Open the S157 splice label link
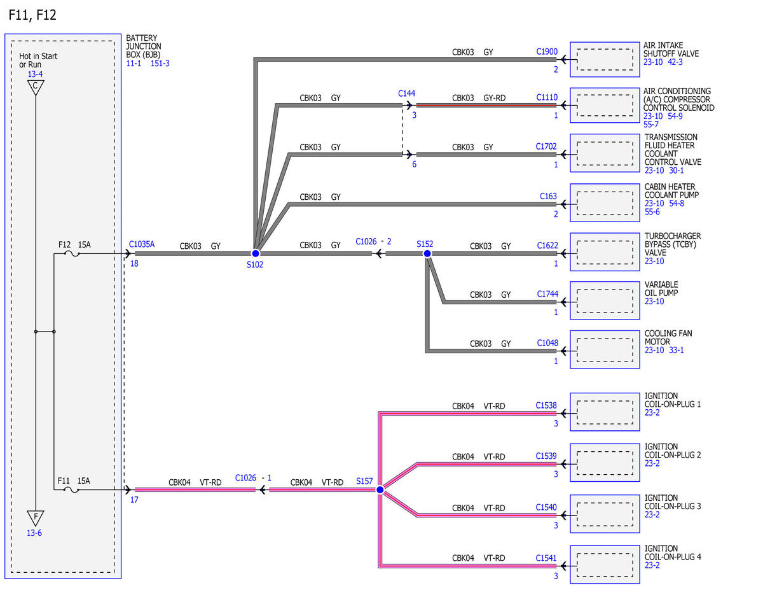The height and width of the screenshot is (590, 763). pos(364,482)
